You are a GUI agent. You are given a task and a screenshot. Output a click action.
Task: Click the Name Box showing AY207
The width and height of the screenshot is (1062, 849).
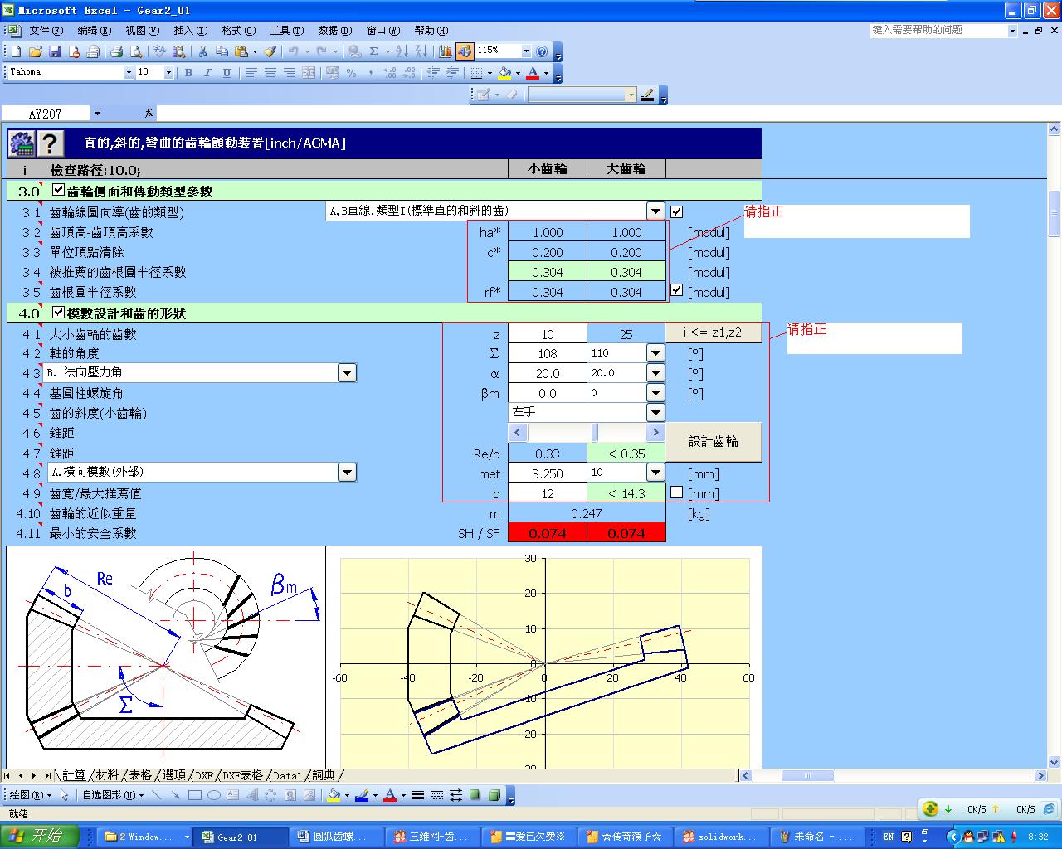click(46, 114)
